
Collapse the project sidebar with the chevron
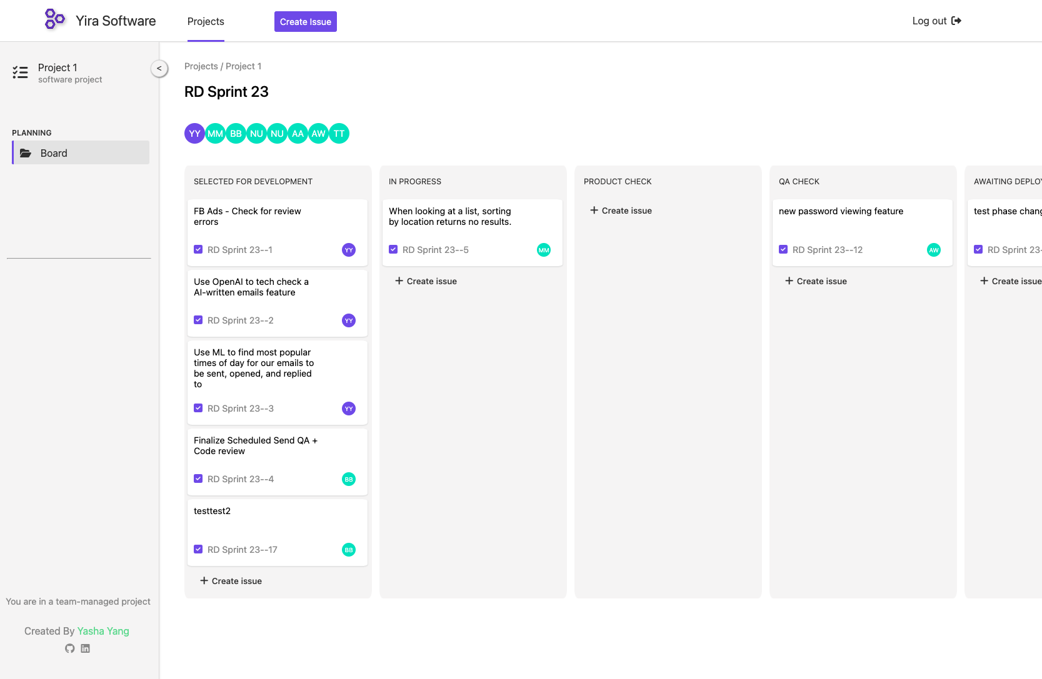(159, 68)
